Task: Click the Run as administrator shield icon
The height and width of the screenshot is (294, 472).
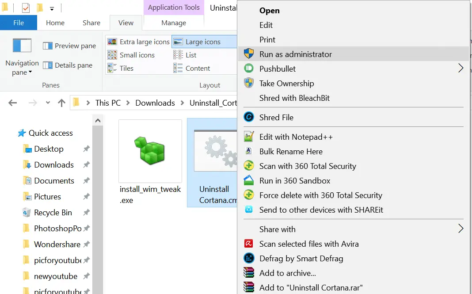Action: pos(249,54)
